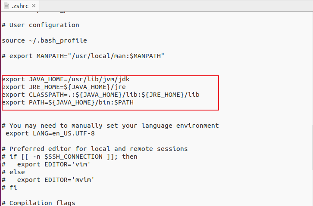
Task: Click the .zshrc file document icon
Action: point(6,6)
